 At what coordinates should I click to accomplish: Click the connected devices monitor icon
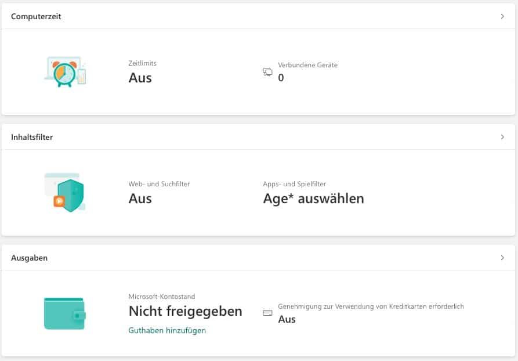tap(267, 72)
